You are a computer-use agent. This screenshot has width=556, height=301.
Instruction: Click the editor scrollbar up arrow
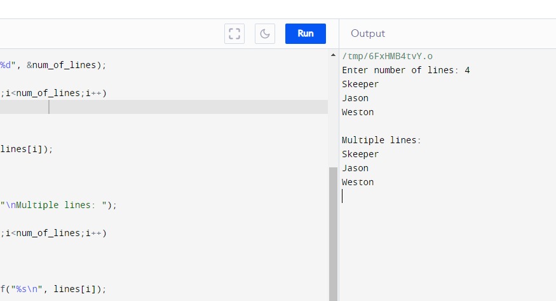[332, 55]
